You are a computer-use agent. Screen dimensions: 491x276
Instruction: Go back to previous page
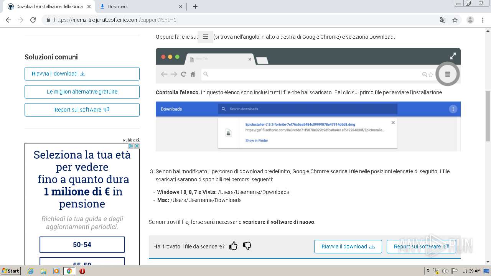pos(8,20)
